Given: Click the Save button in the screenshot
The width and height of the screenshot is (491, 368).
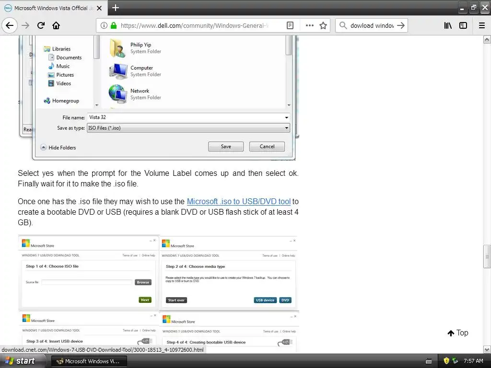Looking at the screenshot, I should (226, 147).
